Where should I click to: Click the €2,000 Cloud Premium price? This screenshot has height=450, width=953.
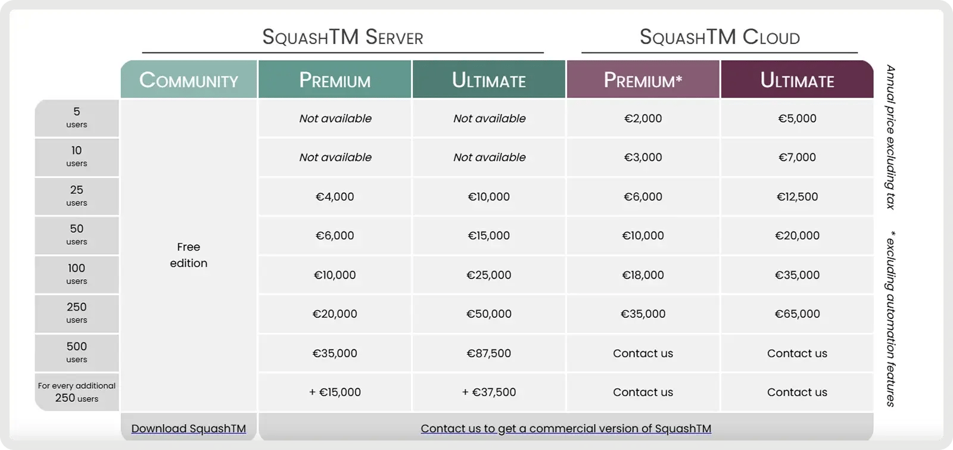(643, 118)
